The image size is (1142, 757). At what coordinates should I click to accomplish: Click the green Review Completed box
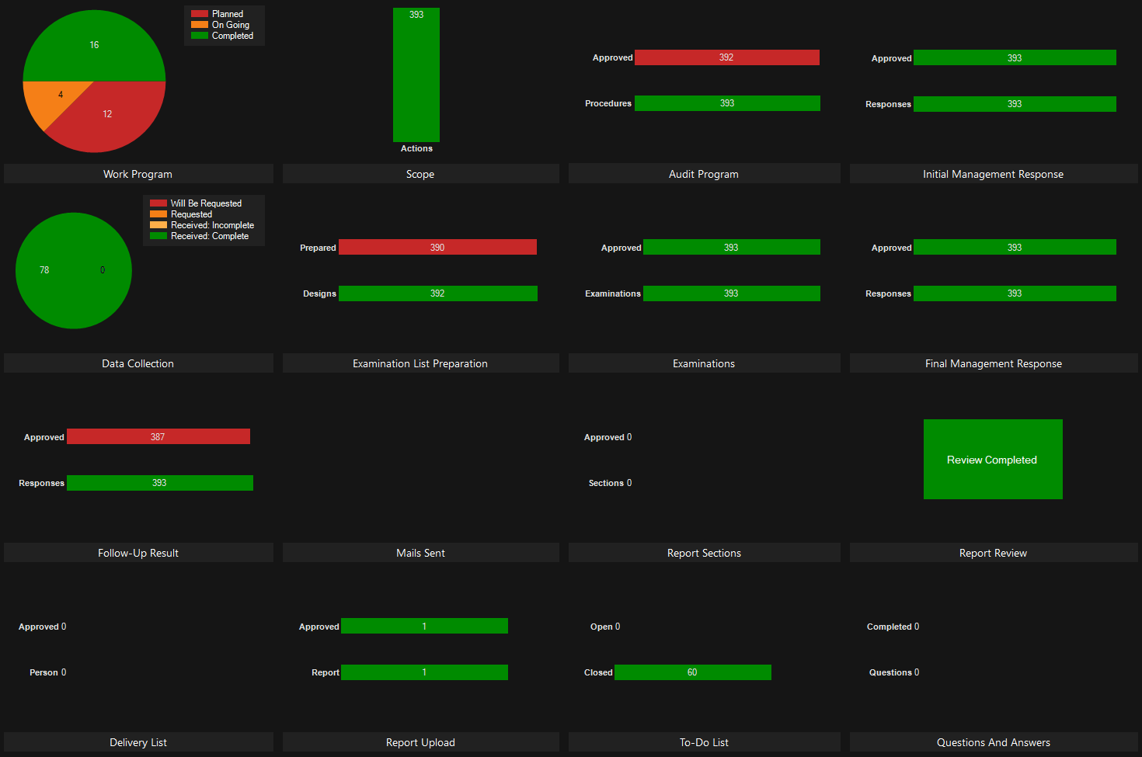pyautogui.click(x=993, y=459)
